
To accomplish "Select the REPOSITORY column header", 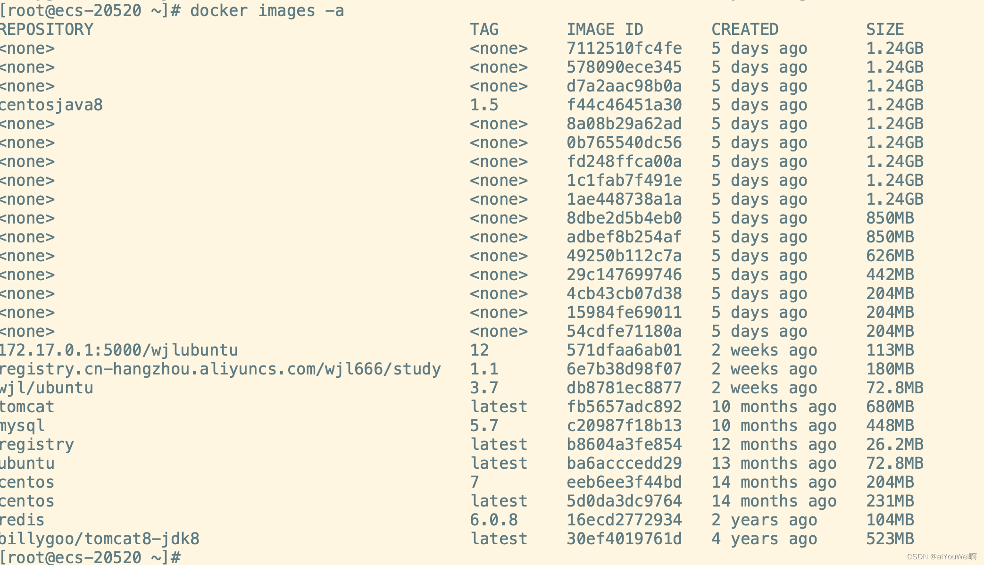I will (46, 29).
